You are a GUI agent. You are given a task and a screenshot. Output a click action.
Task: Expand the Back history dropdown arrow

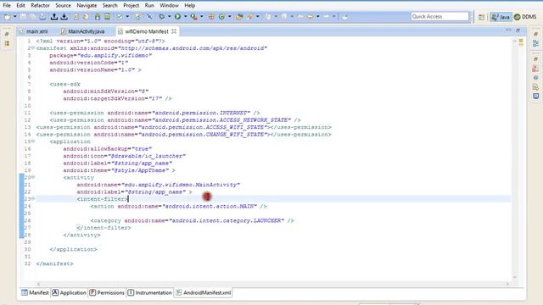pyautogui.click(x=317, y=17)
